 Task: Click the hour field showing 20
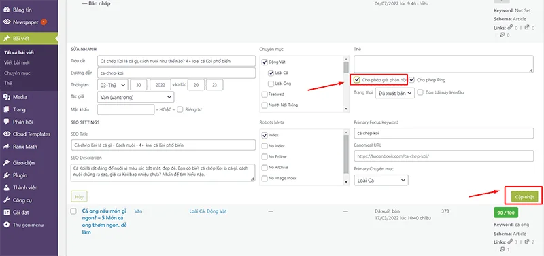click(x=196, y=85)
